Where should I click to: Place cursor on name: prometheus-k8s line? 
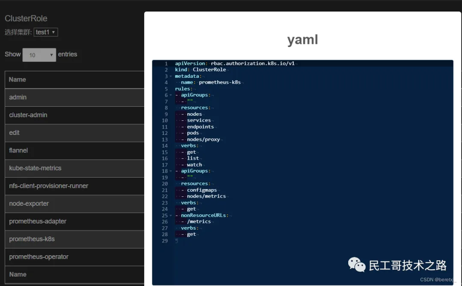(x=210, y=82)
